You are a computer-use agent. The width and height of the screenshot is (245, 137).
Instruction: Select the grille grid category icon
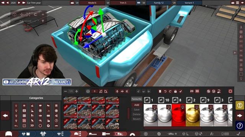[x=24, y=125]
